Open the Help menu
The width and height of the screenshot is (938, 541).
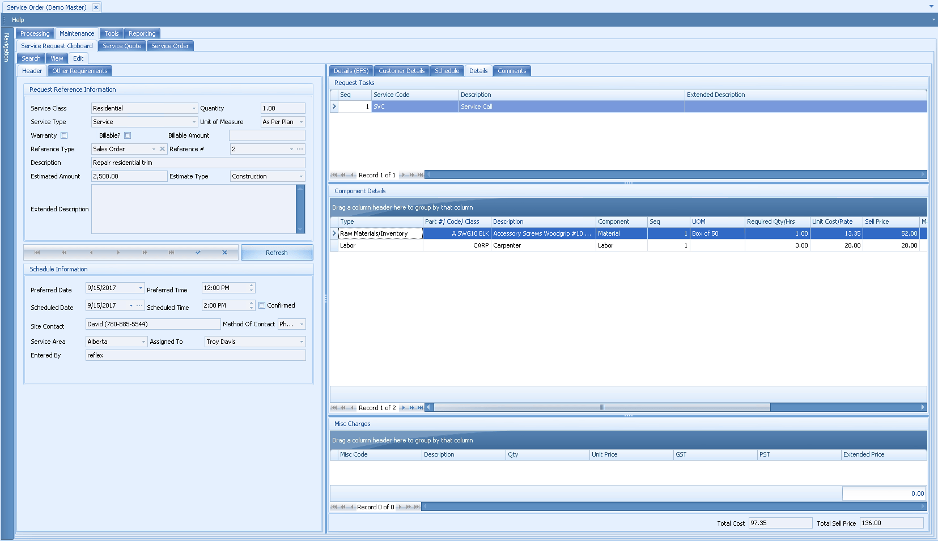click(18, 19)
